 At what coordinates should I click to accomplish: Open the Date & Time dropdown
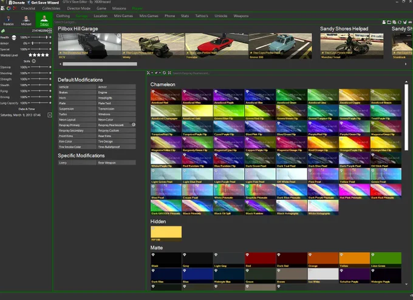coord(50,115)
